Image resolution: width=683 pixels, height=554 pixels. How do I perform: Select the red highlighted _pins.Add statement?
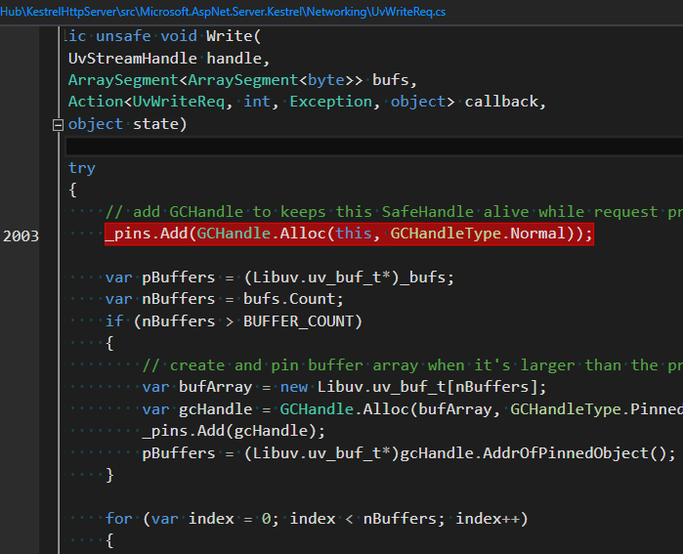pyautogui.click(x=349, y=234)
